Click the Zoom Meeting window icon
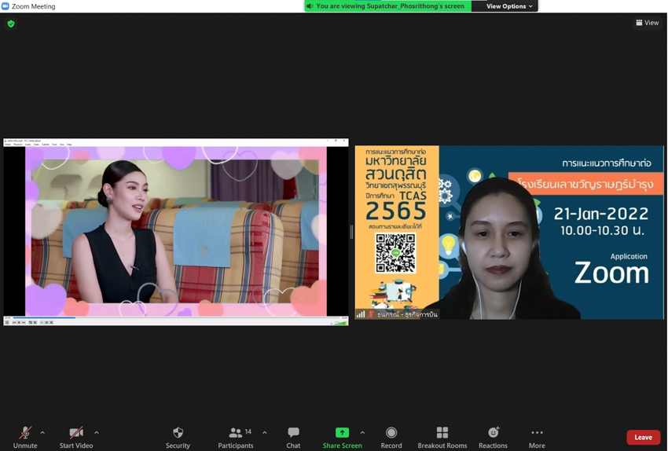 [6, 6]
